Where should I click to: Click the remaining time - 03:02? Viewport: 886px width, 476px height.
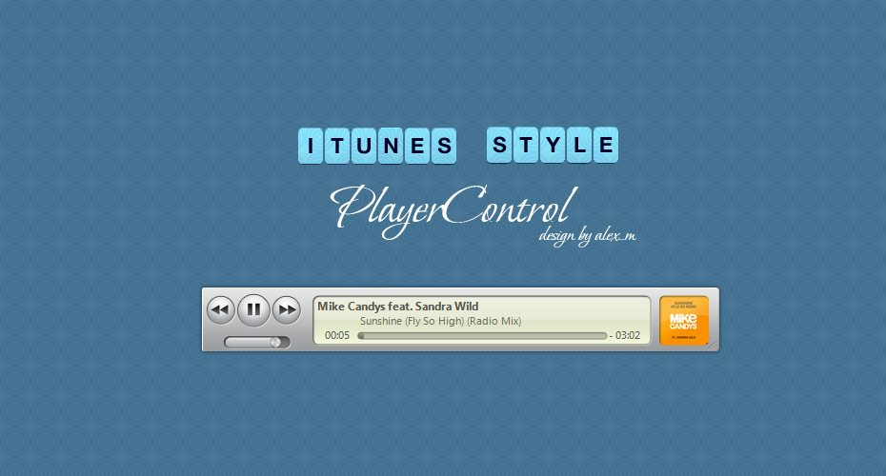(x=625, y=335)
